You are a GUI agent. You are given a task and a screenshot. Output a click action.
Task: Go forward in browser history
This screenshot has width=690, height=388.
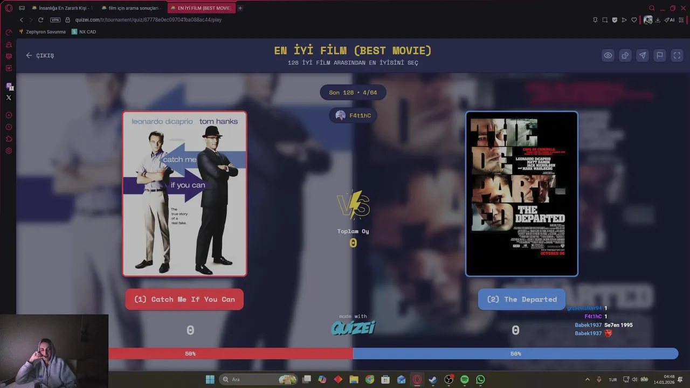click(31, 20)
